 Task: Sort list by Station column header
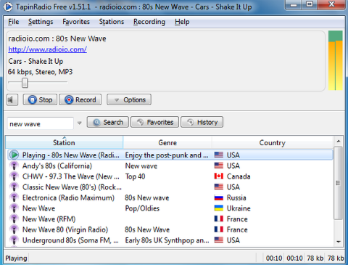[64, 142]
